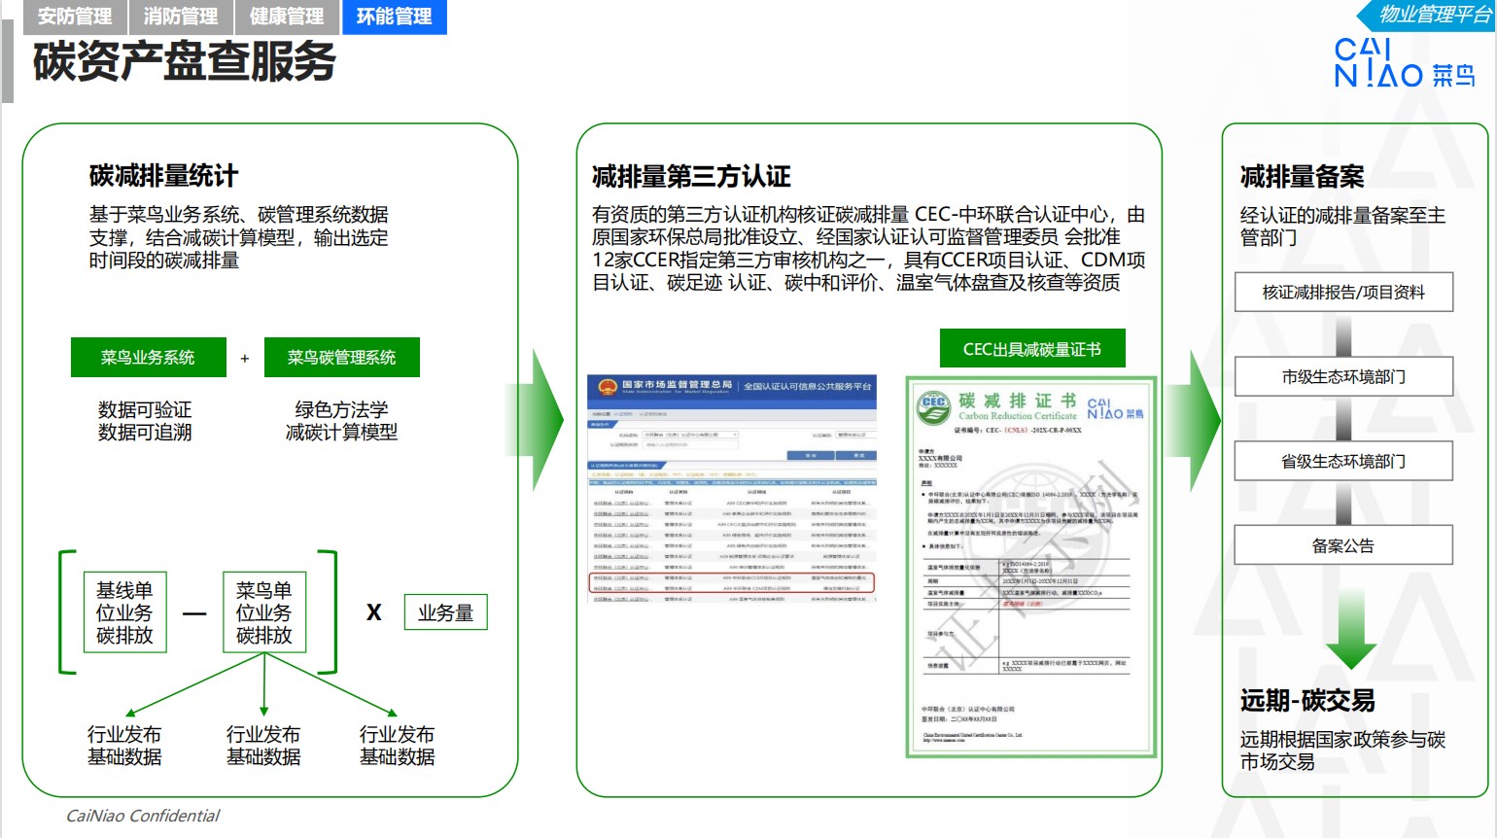Click the plus sign between the green boxes
The image size is (1497, 838).
(x=245, y=359)
